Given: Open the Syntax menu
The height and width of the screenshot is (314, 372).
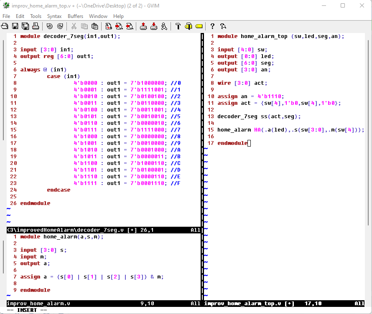Looking at the screenshot, I should coord(54,16).
